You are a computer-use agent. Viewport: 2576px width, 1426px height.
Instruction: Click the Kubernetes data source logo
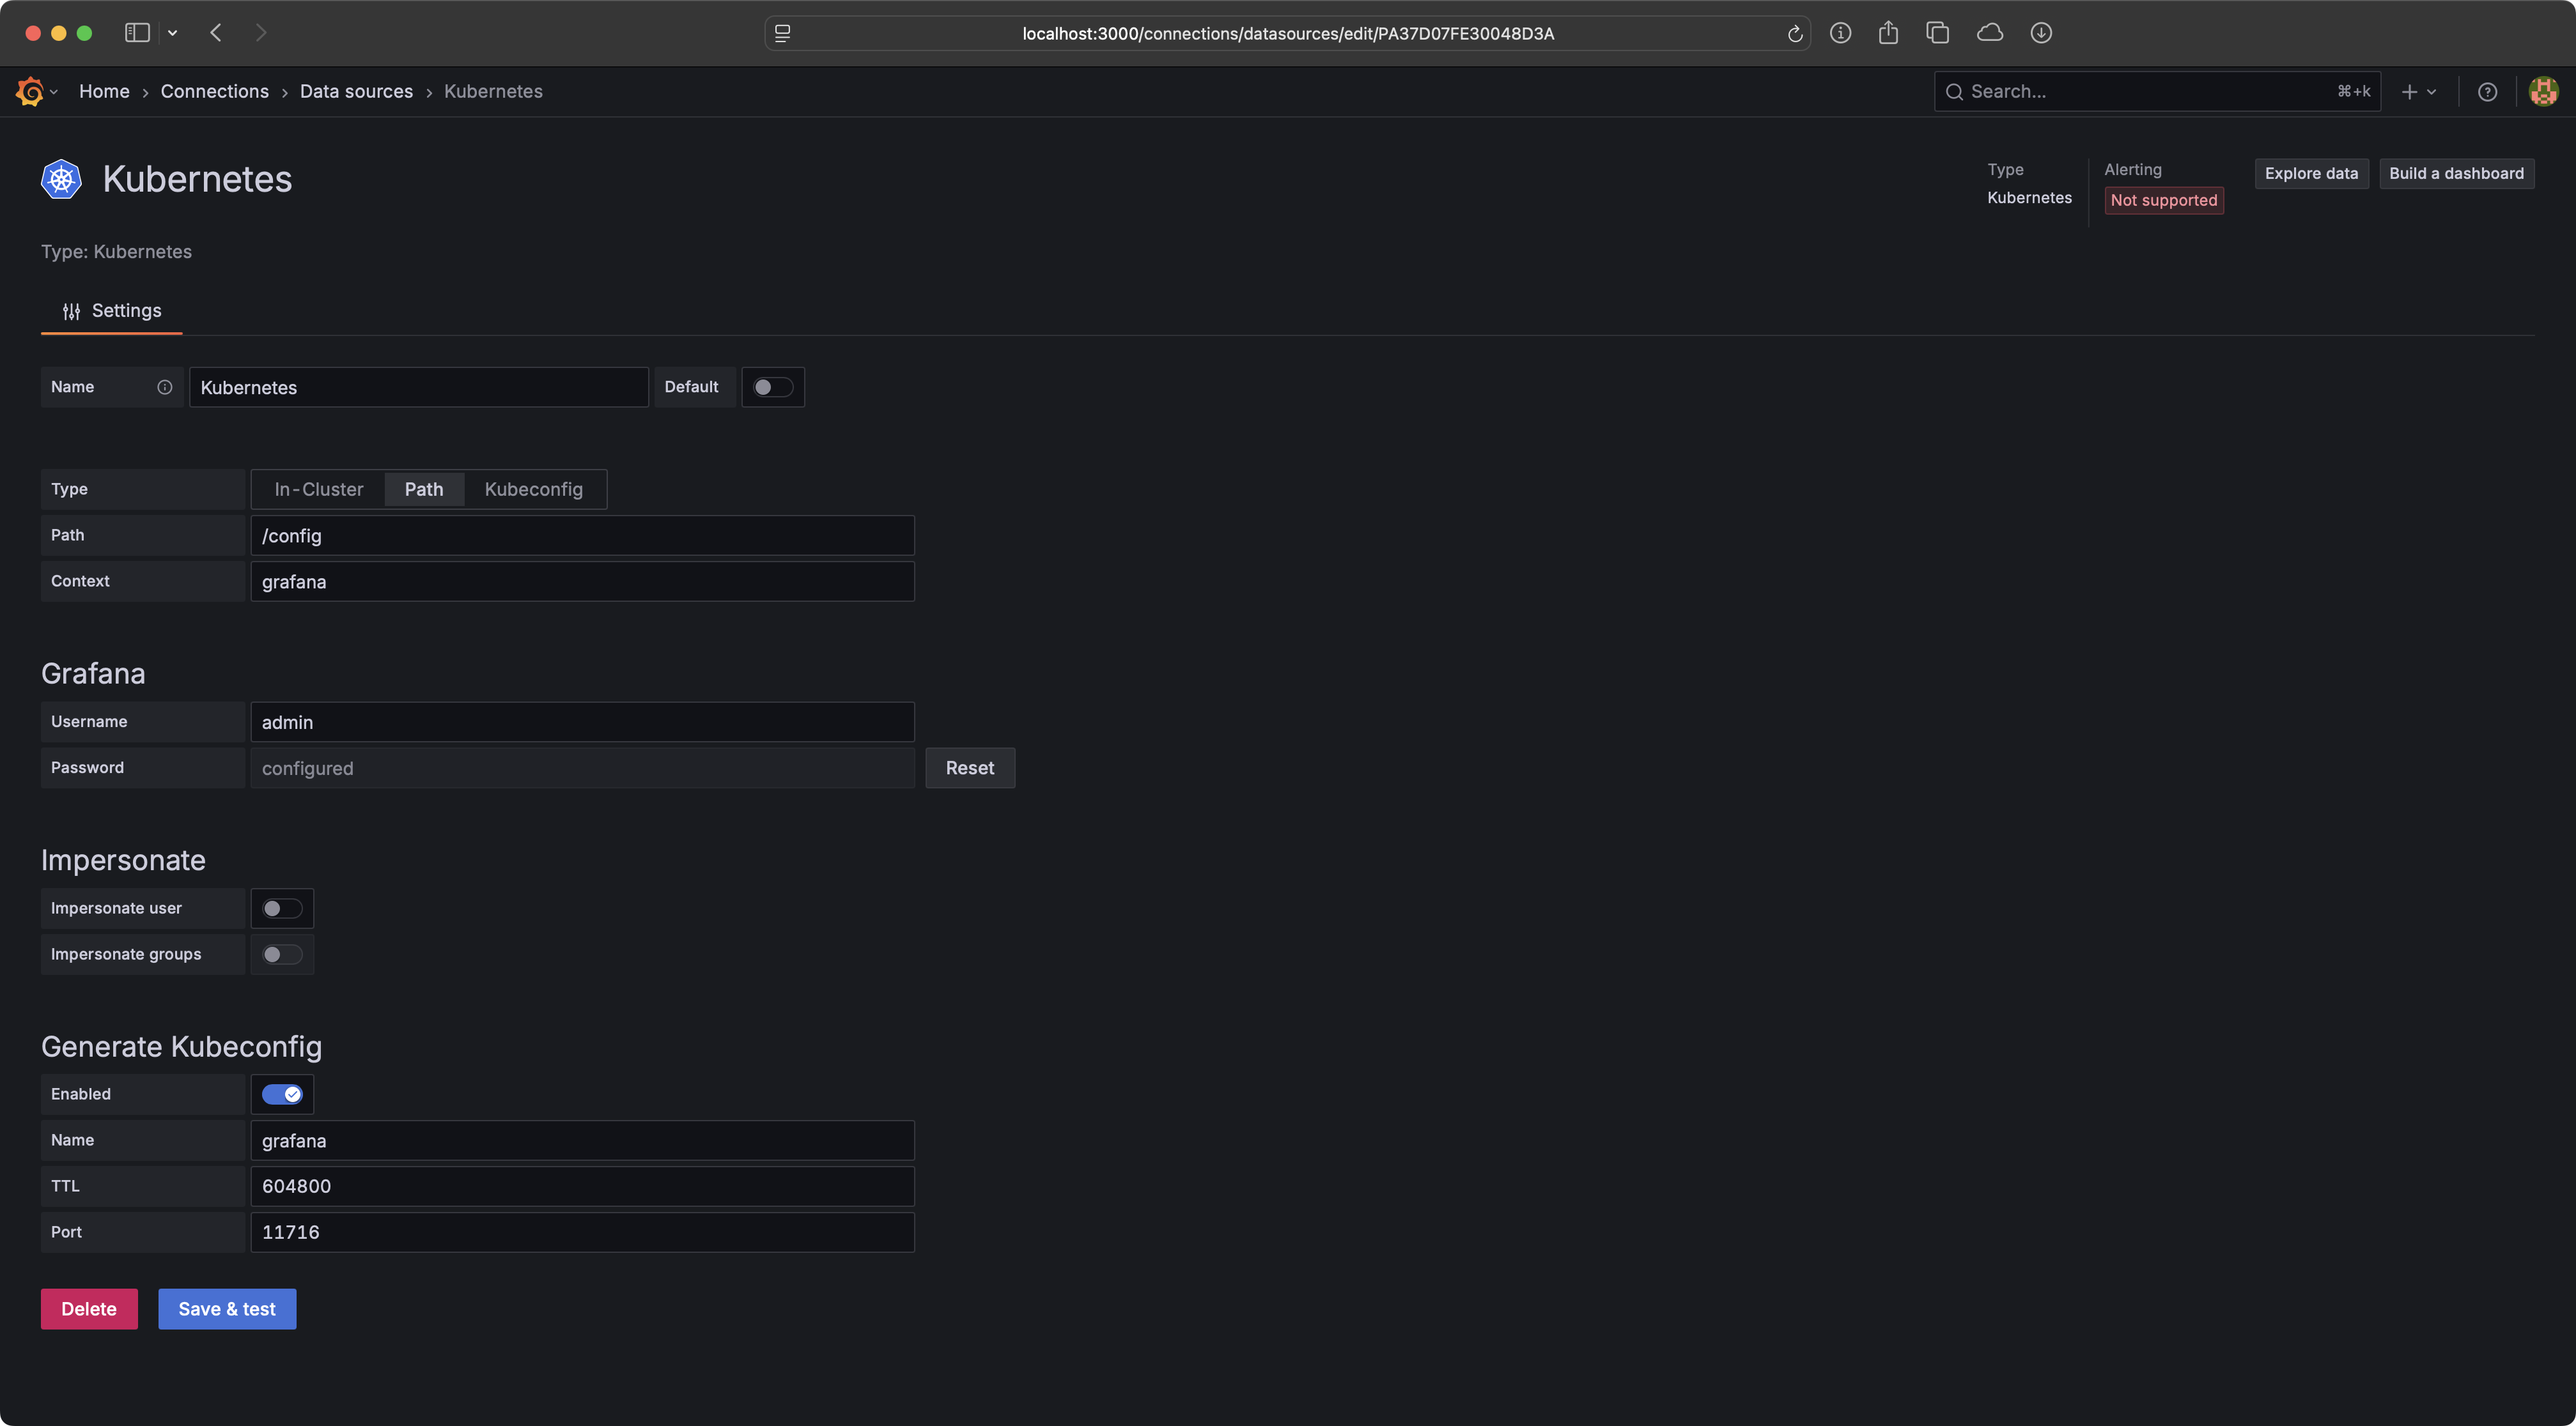(x=61, y=179)
